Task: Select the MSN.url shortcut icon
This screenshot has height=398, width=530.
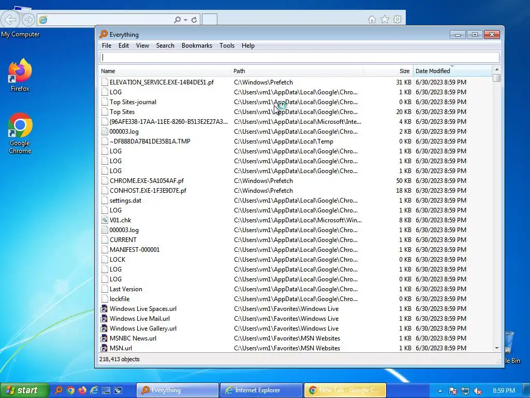Action: coord(105,348)
